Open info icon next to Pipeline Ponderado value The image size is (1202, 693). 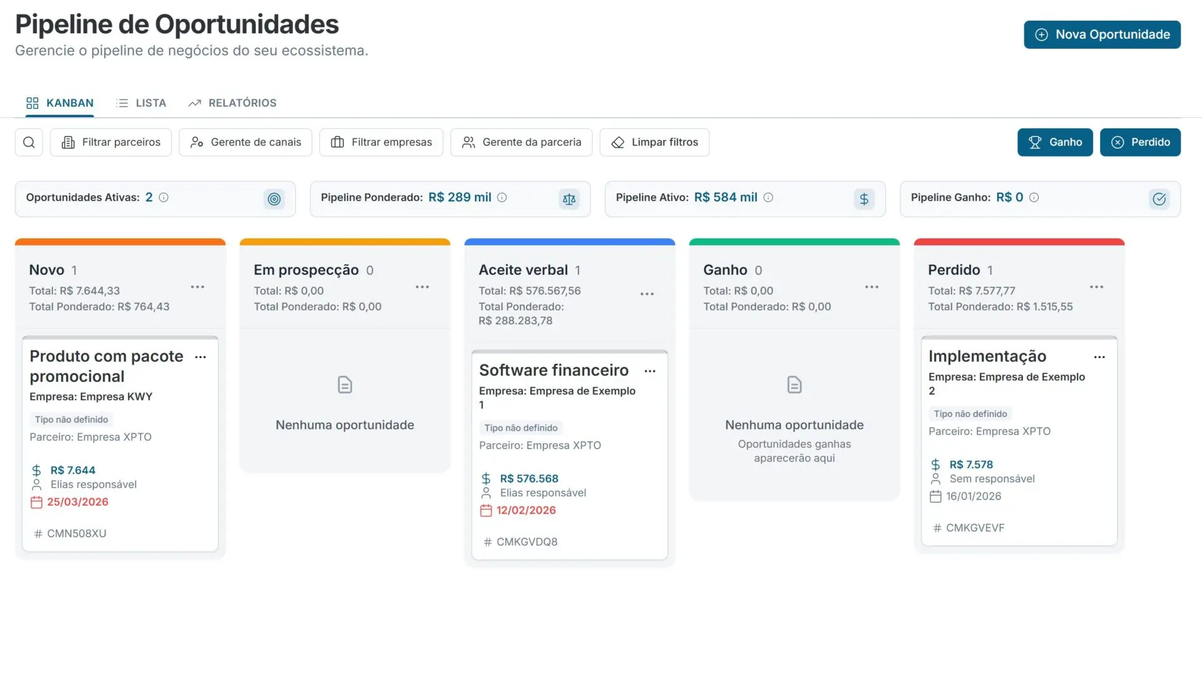pyautogui.click(x=502, y=198)
